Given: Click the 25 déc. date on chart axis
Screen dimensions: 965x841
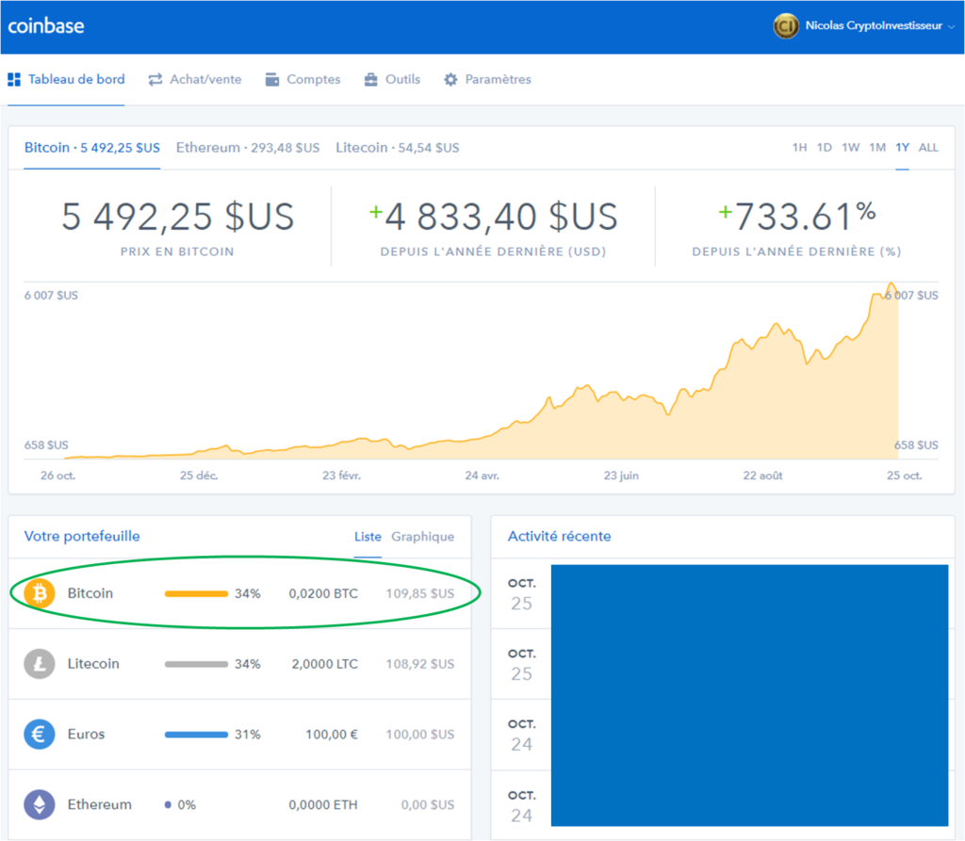Looking at the screenshot, I should tap(199, 476).
